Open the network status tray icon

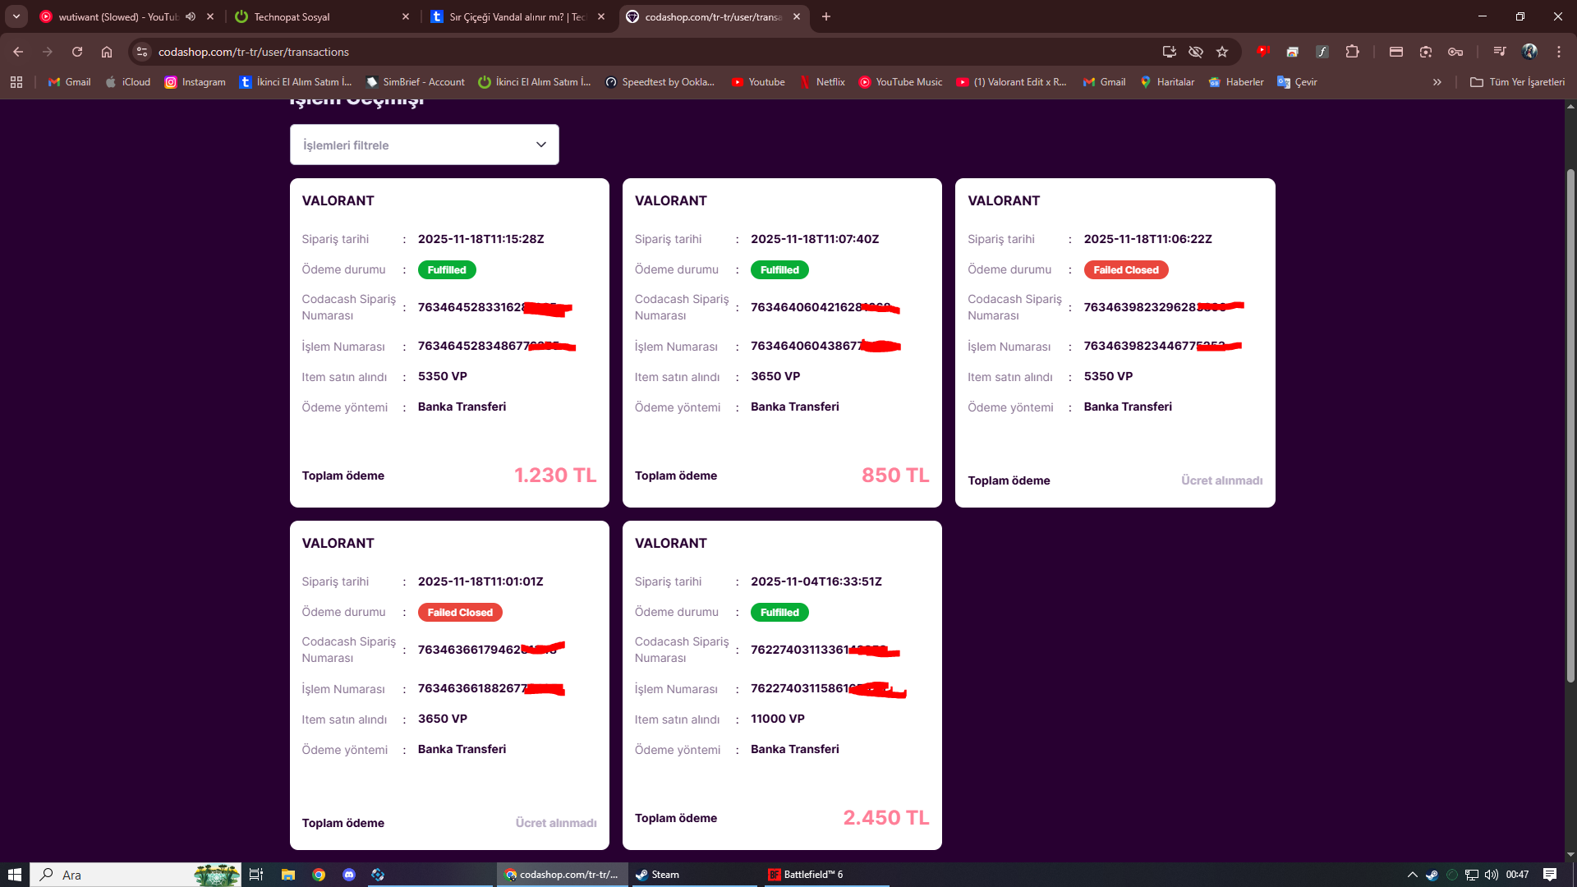(1471, 875)
